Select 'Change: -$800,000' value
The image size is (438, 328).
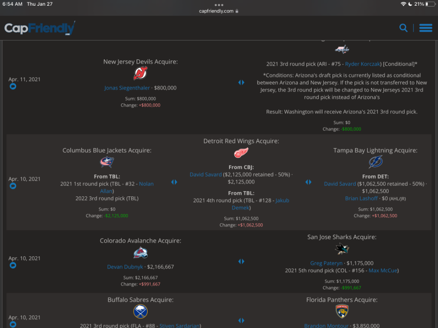pyautogui.click(x=342, y=129)
